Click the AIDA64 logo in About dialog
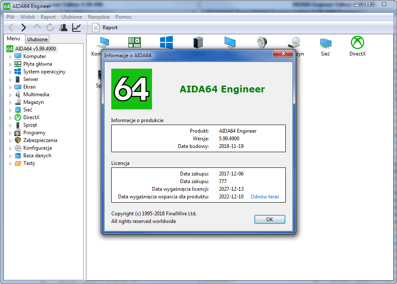The image size is (397, 284). point(132,89)
